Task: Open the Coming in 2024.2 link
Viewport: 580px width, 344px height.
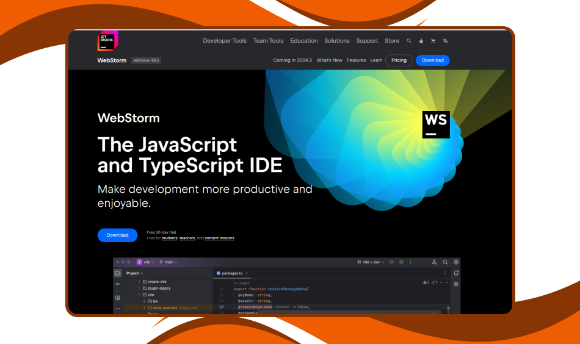Action: tap(292, 60)
